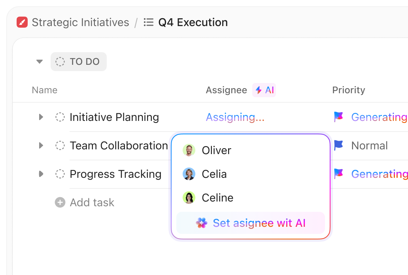Expand the Progress Tracking subtasks
408x275 pixels.
41,174
